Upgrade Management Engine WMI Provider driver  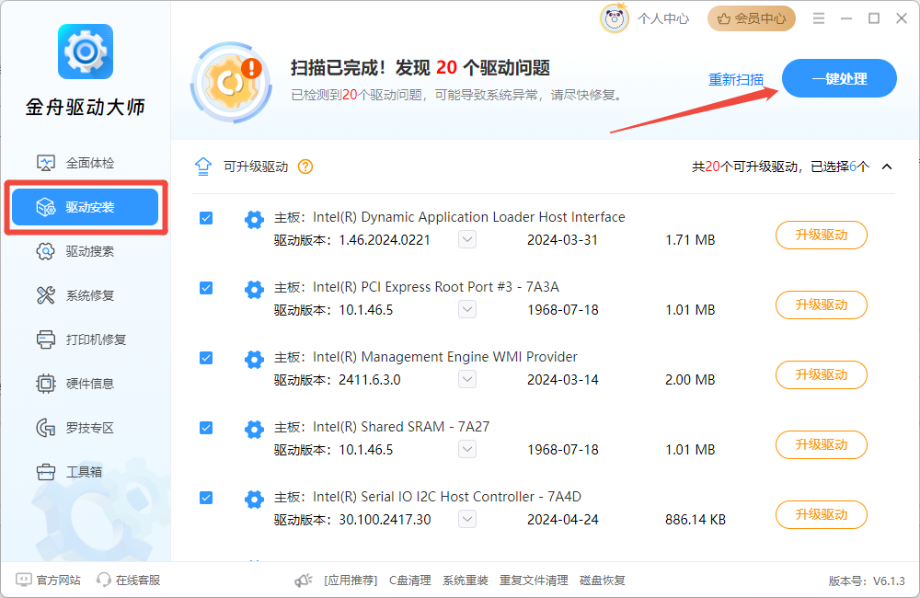821,374
